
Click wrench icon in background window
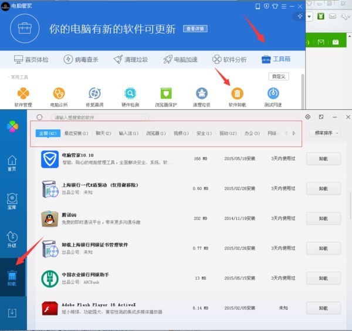(344, 16)
